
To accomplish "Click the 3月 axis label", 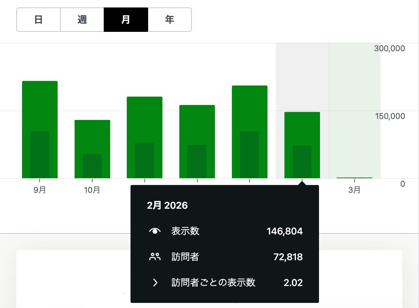I will coord(354,190).
